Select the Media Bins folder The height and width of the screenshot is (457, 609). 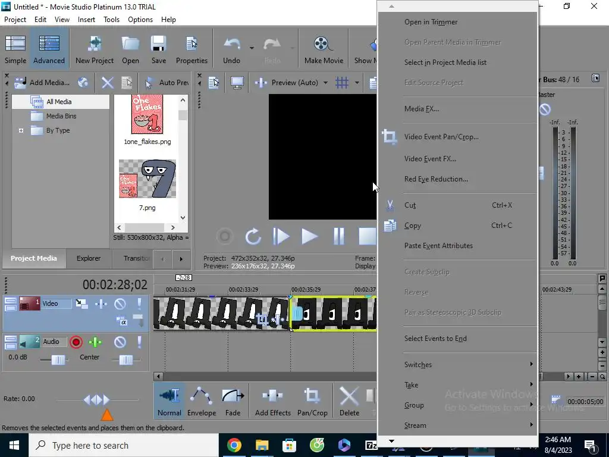[x=61, y=116]
